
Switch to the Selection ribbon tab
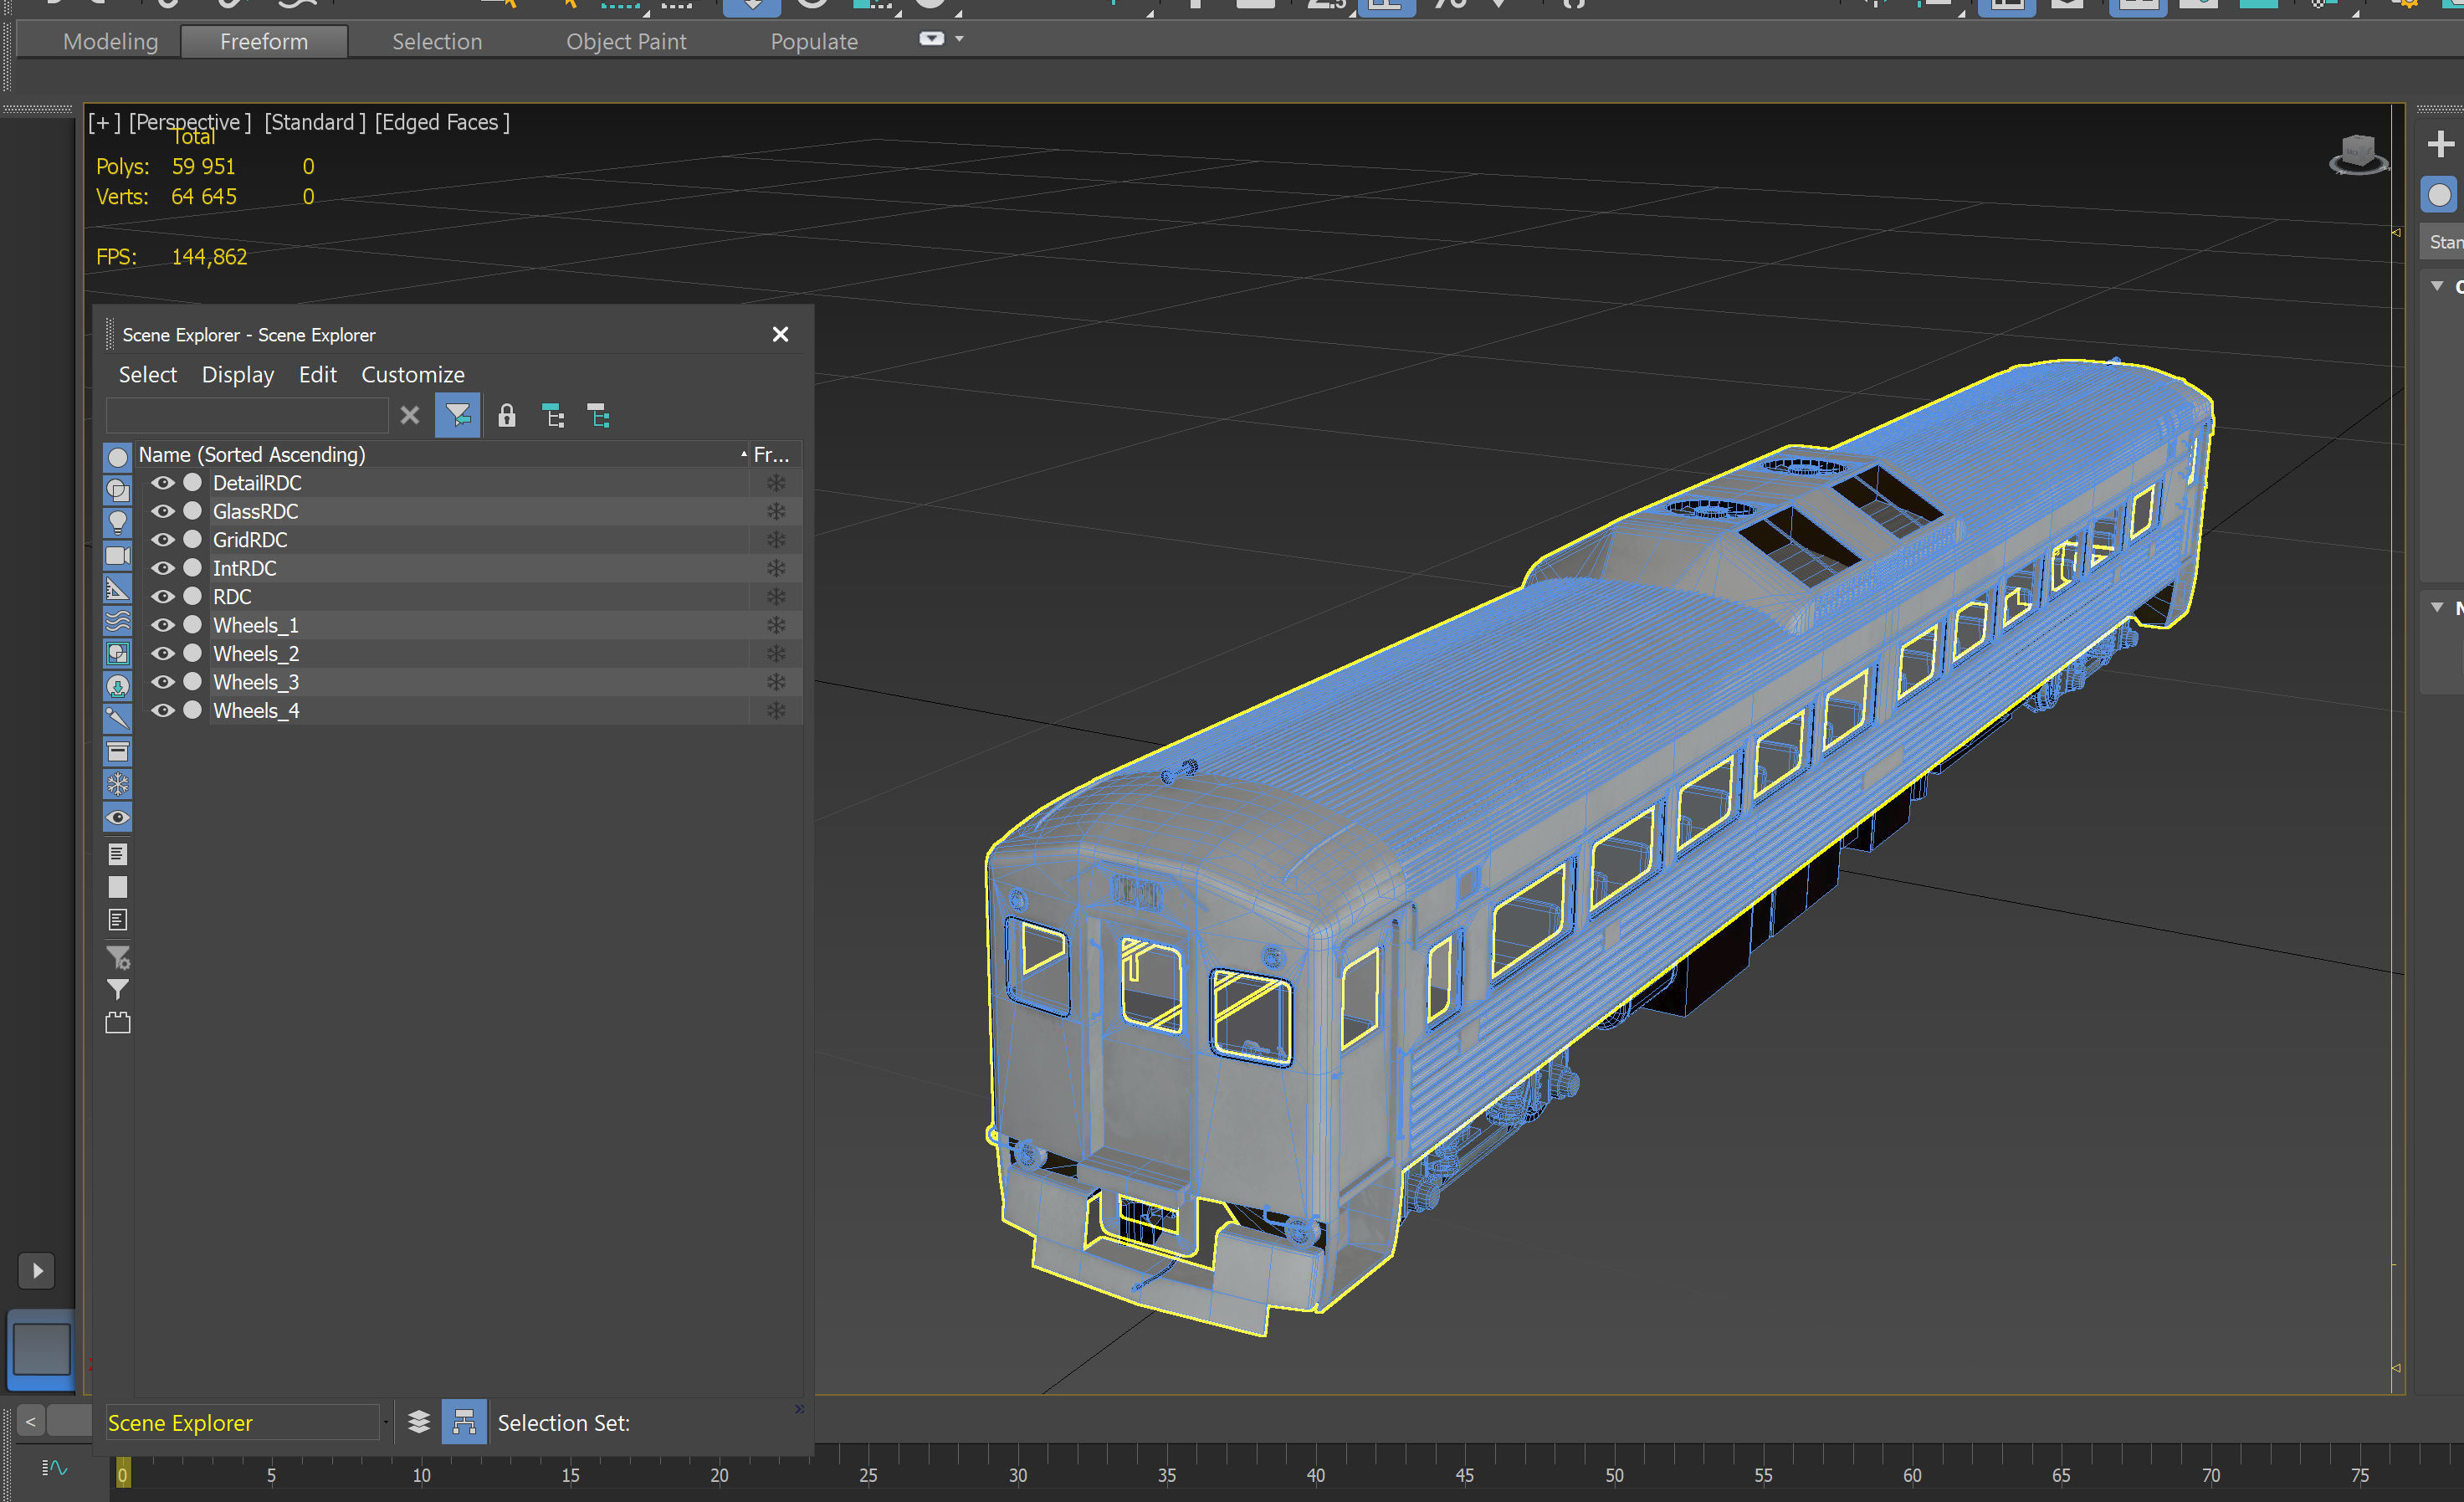pos(437,42)
